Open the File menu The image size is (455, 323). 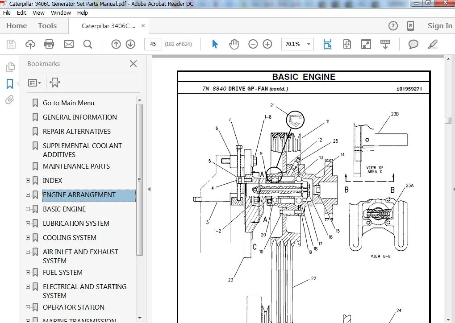7,13
